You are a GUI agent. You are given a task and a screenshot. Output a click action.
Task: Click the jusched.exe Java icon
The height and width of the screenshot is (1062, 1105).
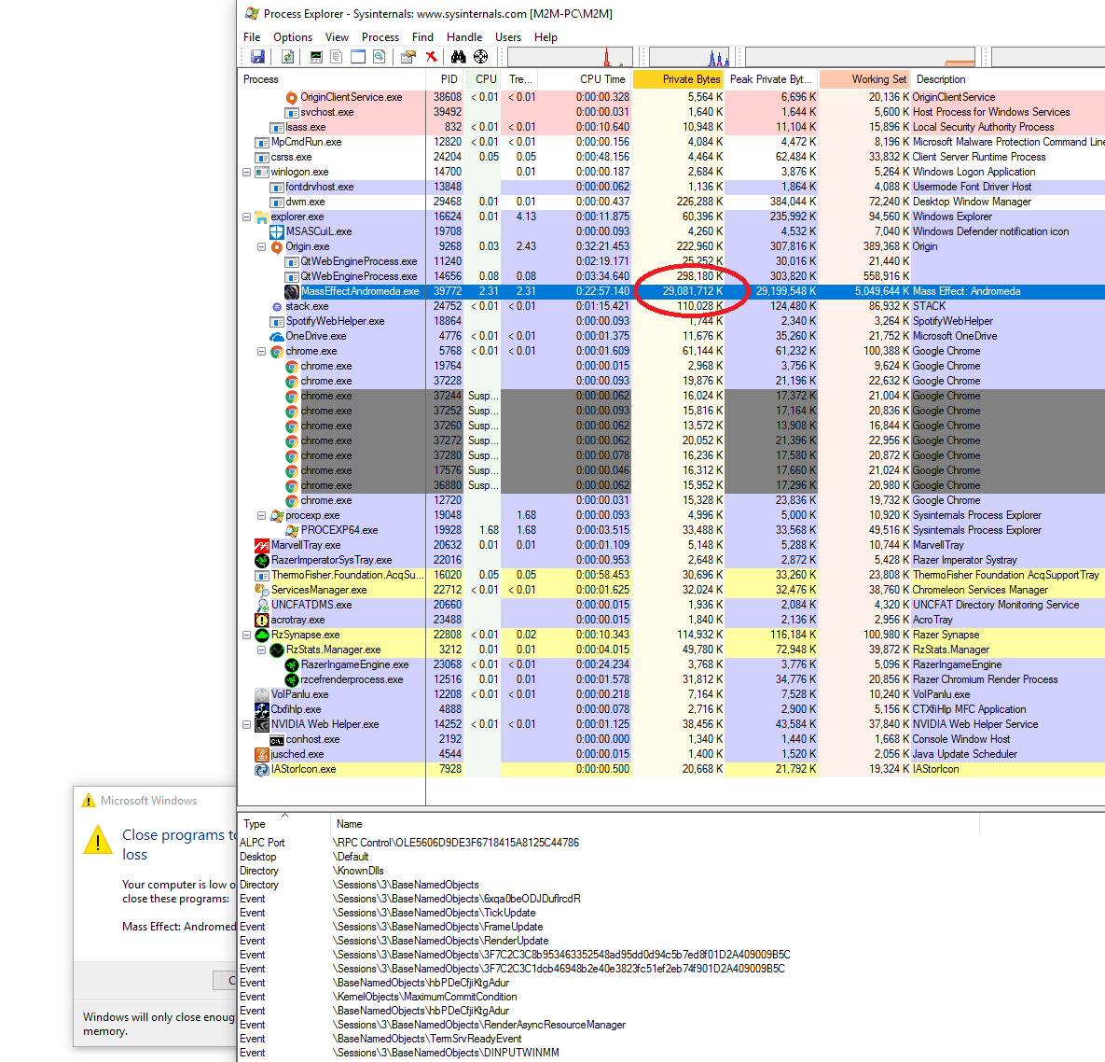tap(262, 755)
